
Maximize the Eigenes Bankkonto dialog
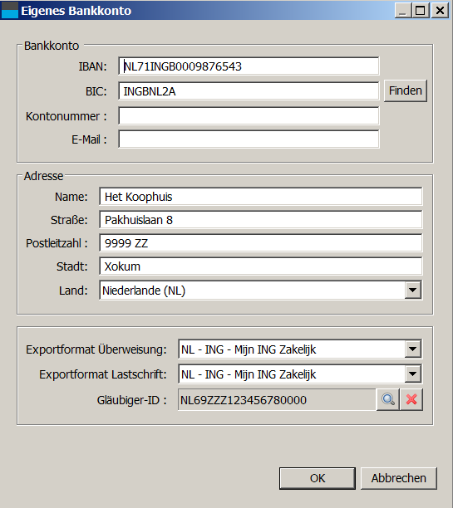click(421, 10)
